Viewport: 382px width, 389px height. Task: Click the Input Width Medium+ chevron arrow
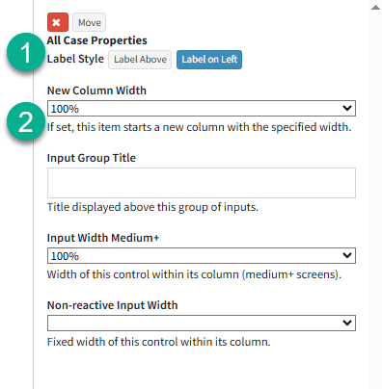coord(347,255)
